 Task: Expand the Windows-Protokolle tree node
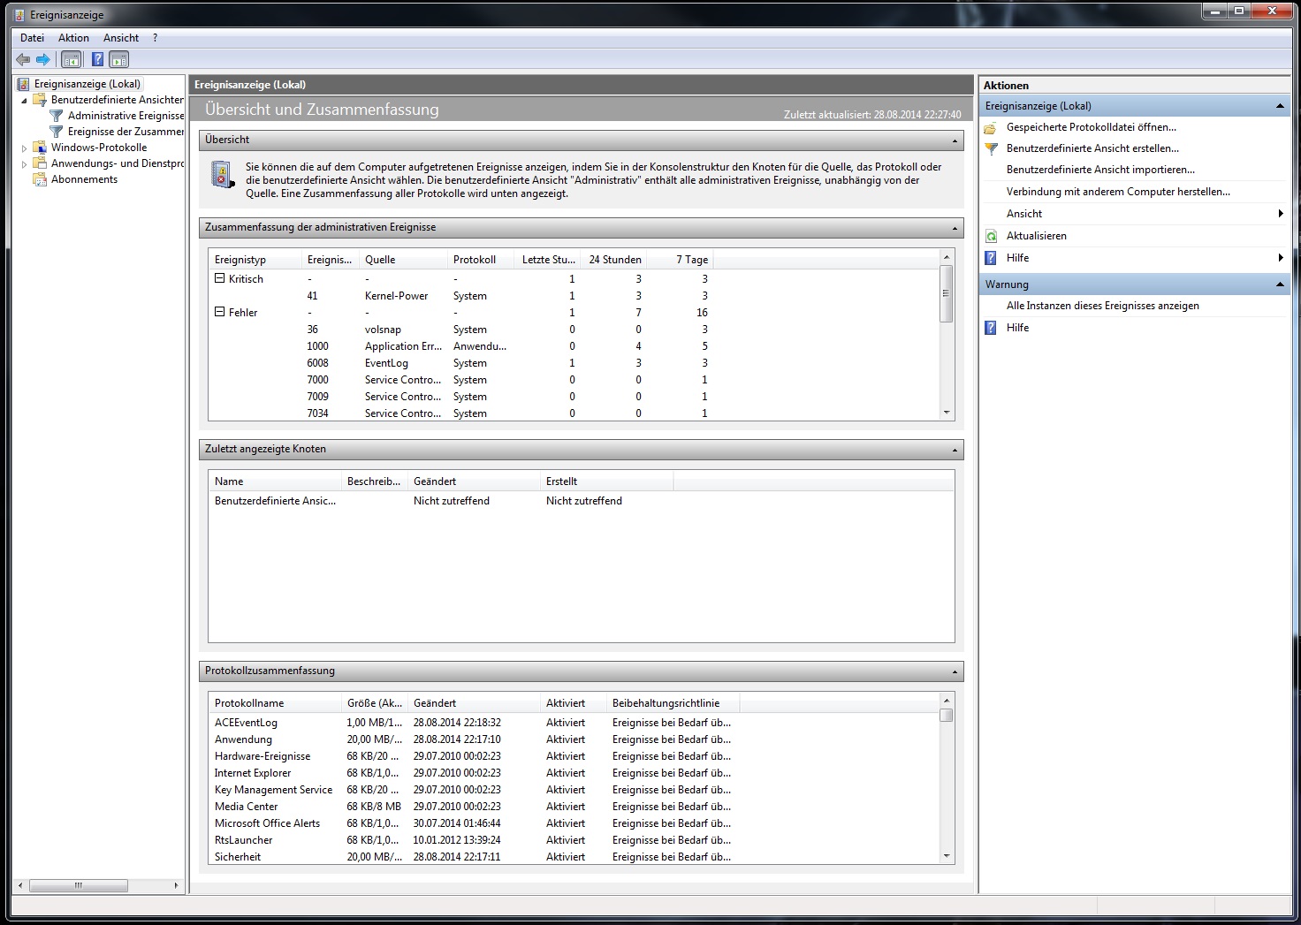(x=25, y=148)
